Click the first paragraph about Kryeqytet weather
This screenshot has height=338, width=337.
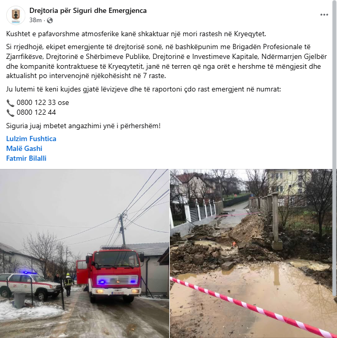point(136,34)
